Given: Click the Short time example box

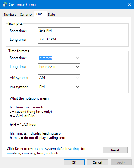Looking at the screenshot, I should (x=59, y=31).
